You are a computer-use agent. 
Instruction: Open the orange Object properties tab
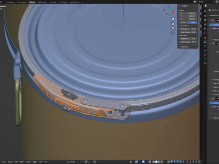(205, 38)
